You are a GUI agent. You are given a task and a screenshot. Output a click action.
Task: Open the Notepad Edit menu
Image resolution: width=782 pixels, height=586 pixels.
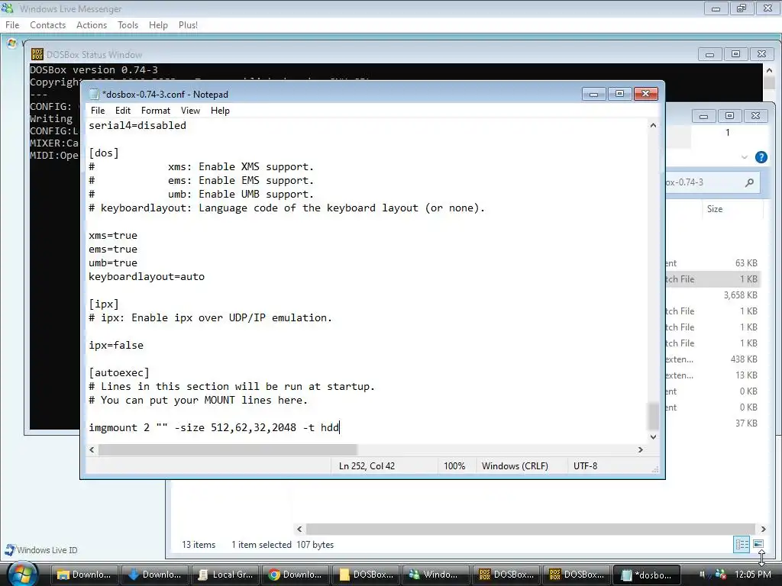point(123,111)
